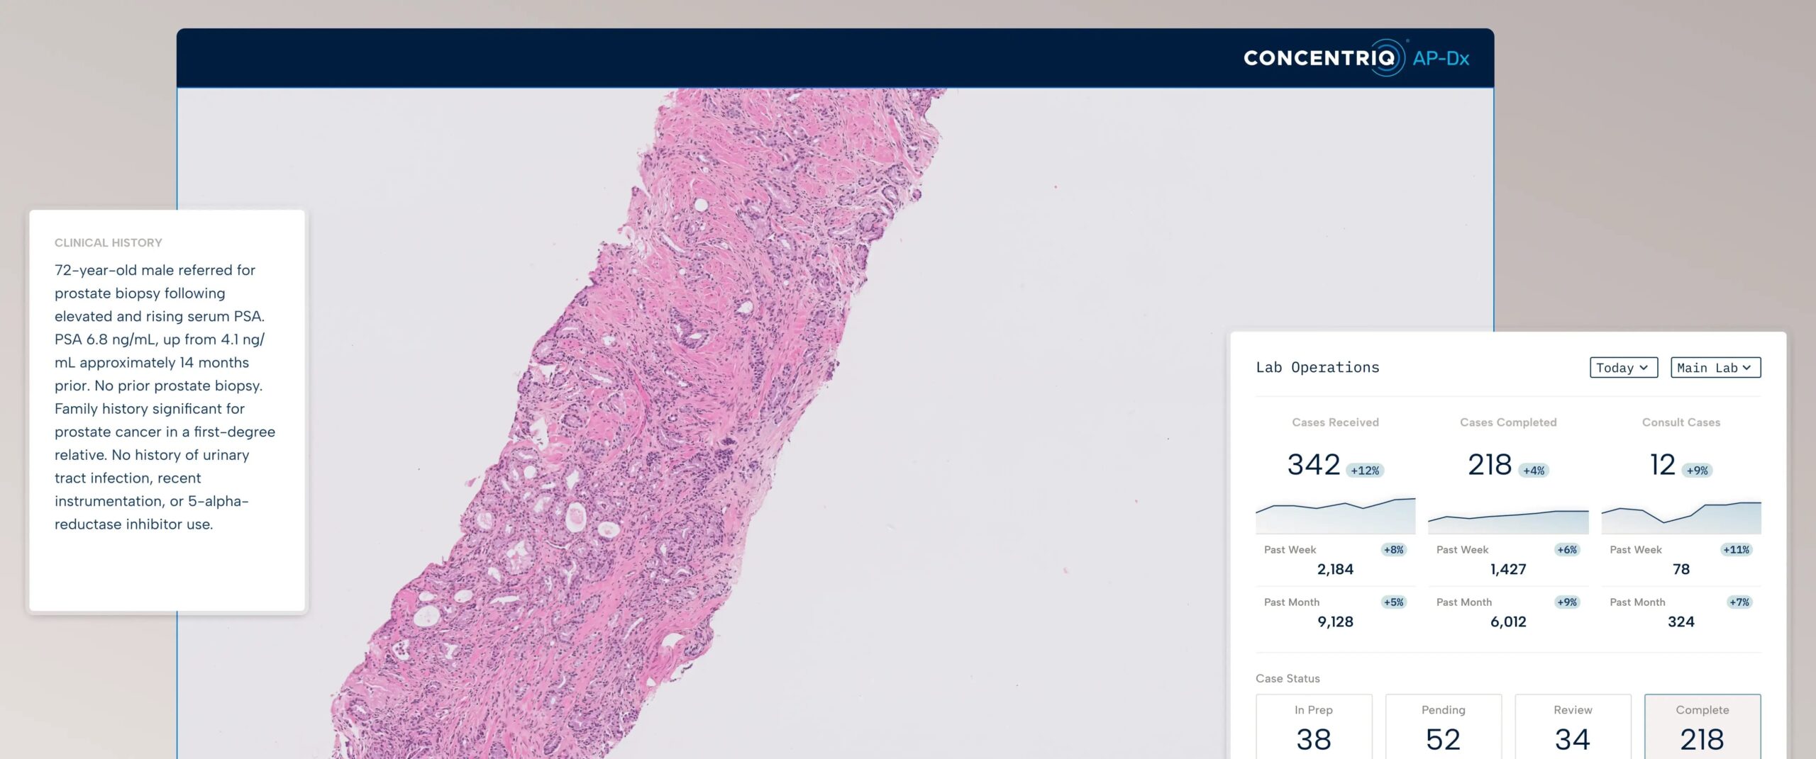Click the Consult Cases +9% badge

[x=1697, y=471]
